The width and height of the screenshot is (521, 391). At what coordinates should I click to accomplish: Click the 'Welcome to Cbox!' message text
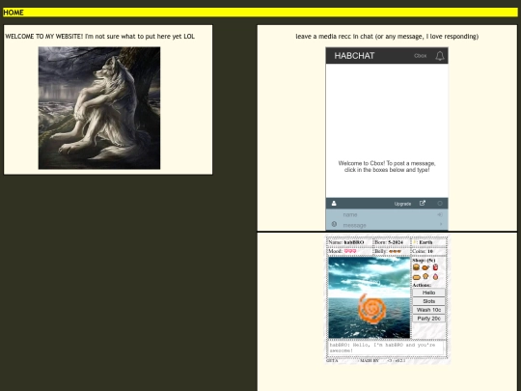click(387, 166)
